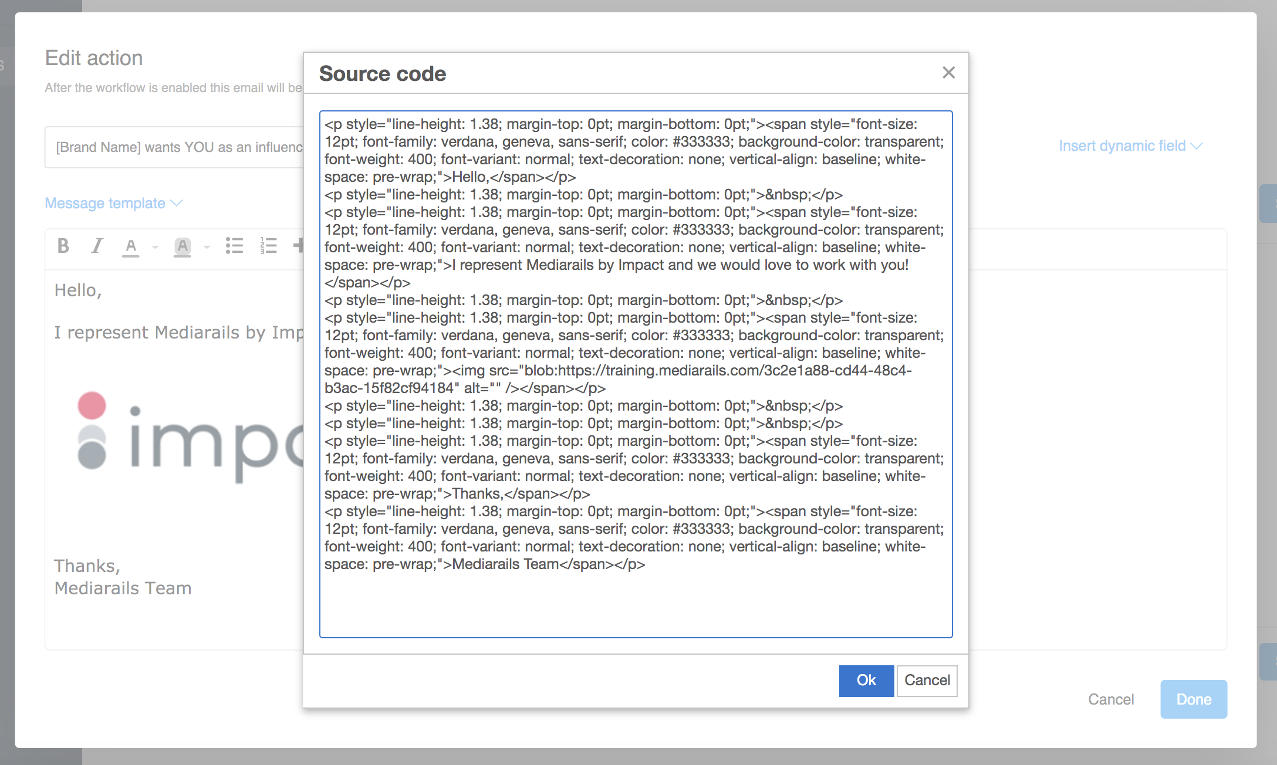Cancel the source code changes
The image size is (1277, 765).
coord(927,681)
